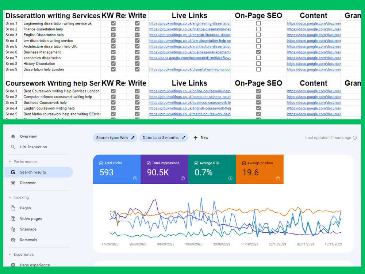Open Content doc link for law dissertation row
The width and height of the screenshot is (365, 274).
point(314,41)
